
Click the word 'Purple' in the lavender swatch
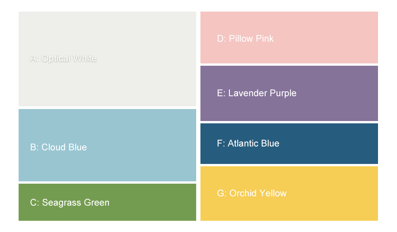pyautogui.click(x=283, y=94)
